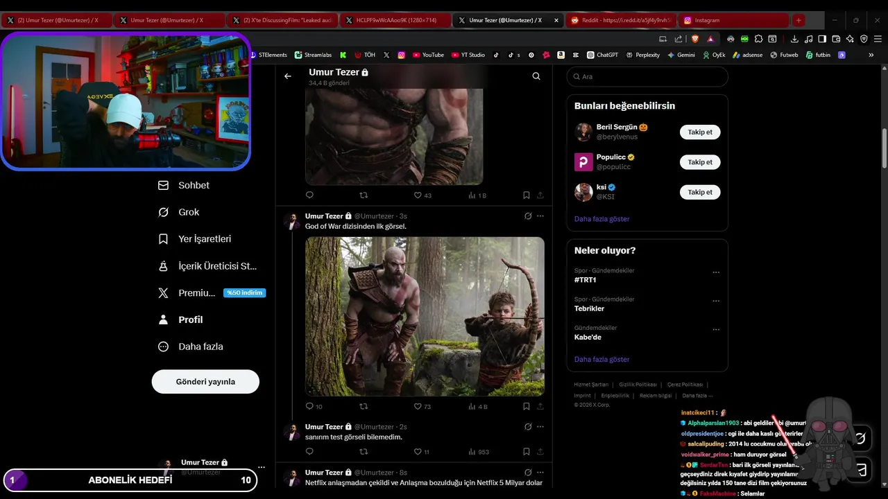Bookmark the top tweet with 43 likes
Image resolution: width=888 pixels, height=499 pixels.
click(527, 195)
